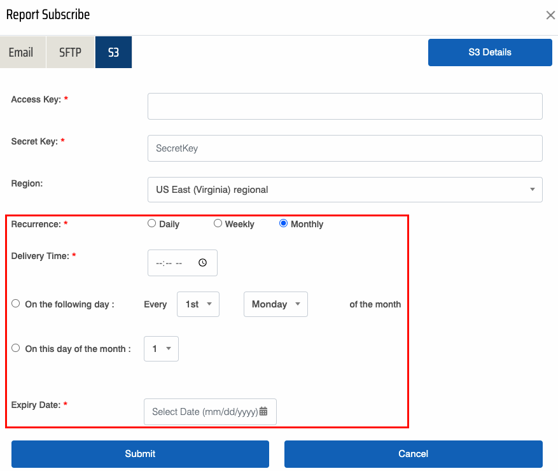Choose the Monthly recurrence radio button
Screen dimensions: 558x471
click(284, 223)
